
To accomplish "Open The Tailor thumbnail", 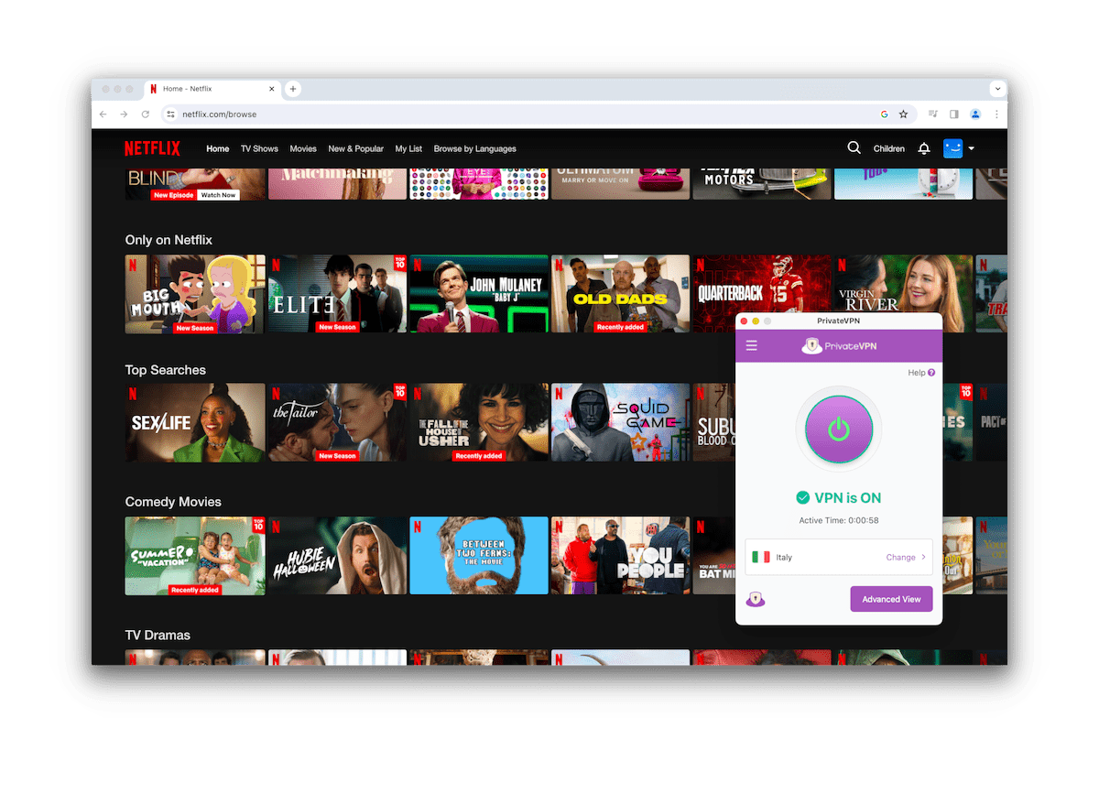I will [337, 422].
